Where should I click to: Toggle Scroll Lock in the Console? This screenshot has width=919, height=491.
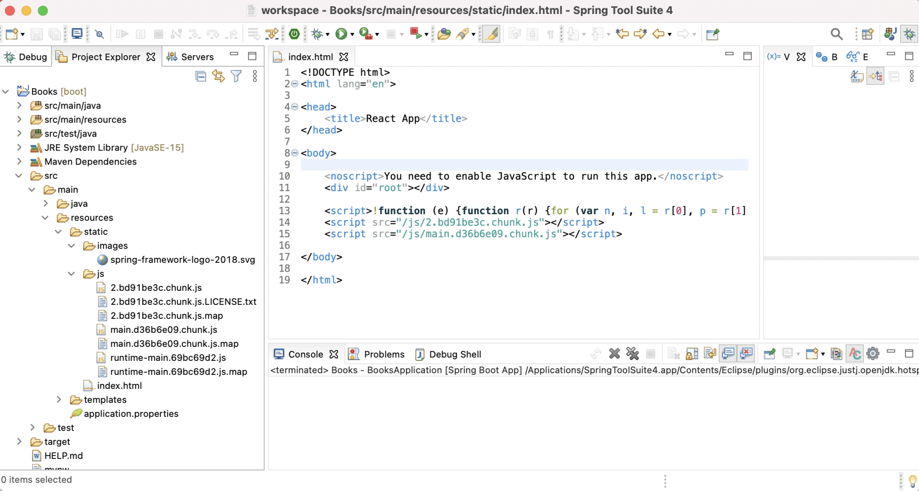(692, 354)
